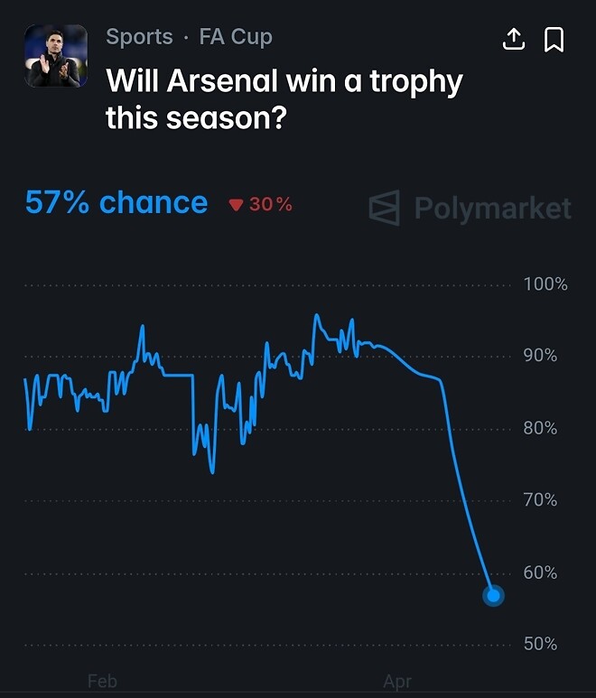Click the Polymarket logo icon
This screenshot has height=698, width=596.
[x=385, y=208]
